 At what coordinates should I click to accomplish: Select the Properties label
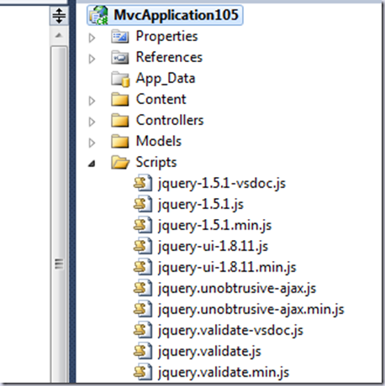pyautogui.click(x=167, y=37)
